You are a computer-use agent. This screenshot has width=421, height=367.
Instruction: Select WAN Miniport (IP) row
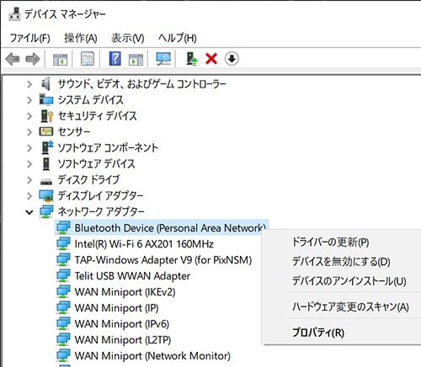pyautogui.click(x=116, y=308)
